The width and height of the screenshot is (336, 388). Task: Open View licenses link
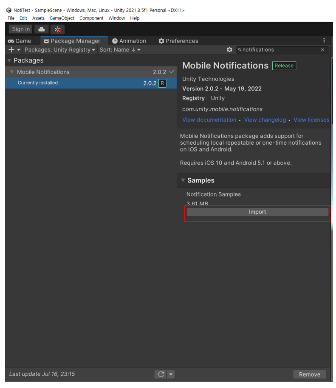311,120
